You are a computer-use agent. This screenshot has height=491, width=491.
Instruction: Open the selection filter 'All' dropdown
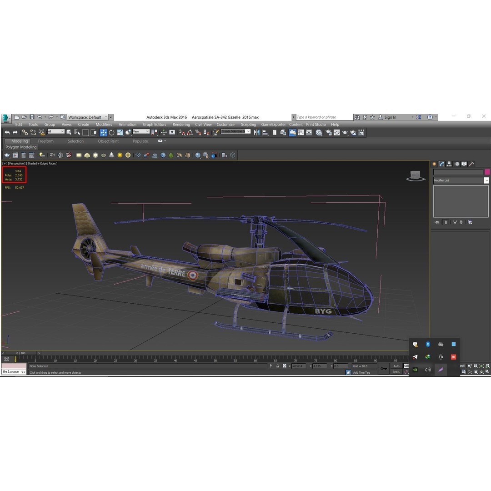coord(56,131)
